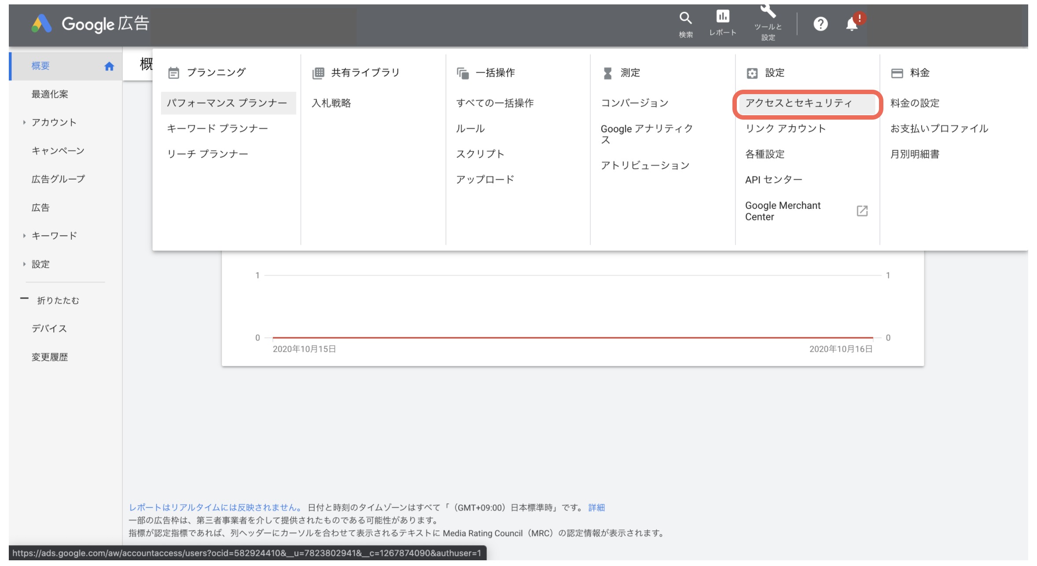Click the external link icon for Merchant Center

[x=862, y=211]
